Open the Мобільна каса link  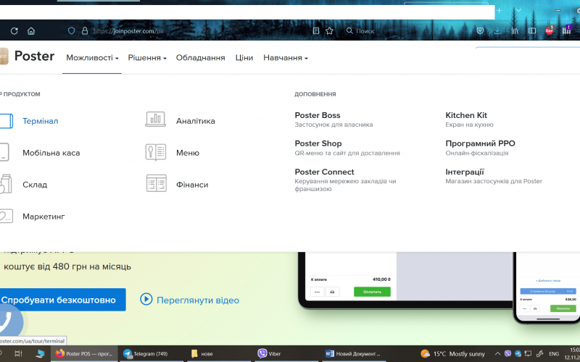coord(51,153)
